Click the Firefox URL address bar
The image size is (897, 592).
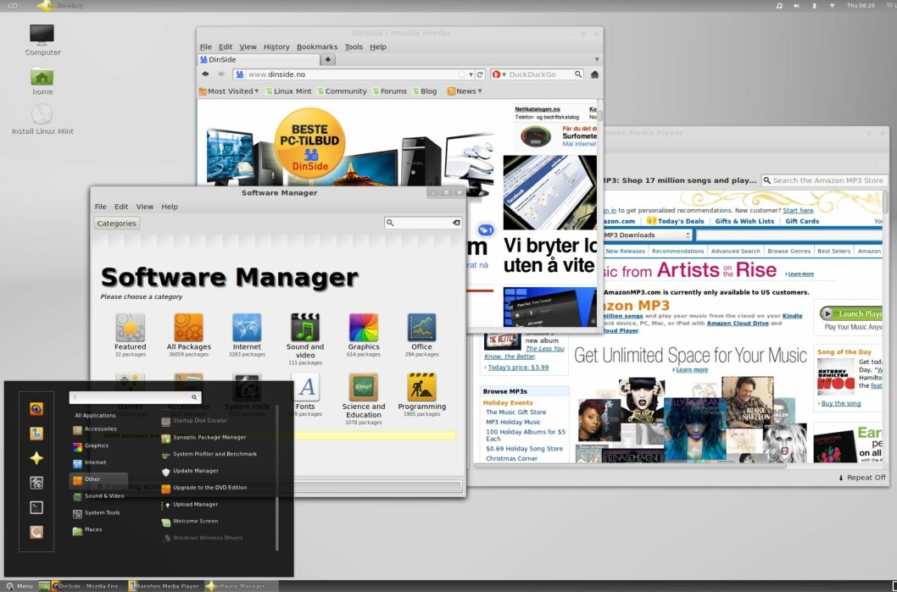(x=353, y=75)
